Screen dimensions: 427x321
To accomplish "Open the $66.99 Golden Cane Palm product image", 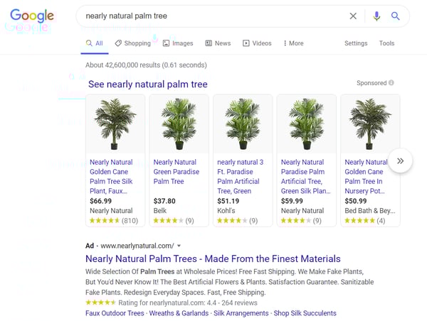I will coord(115,124).
